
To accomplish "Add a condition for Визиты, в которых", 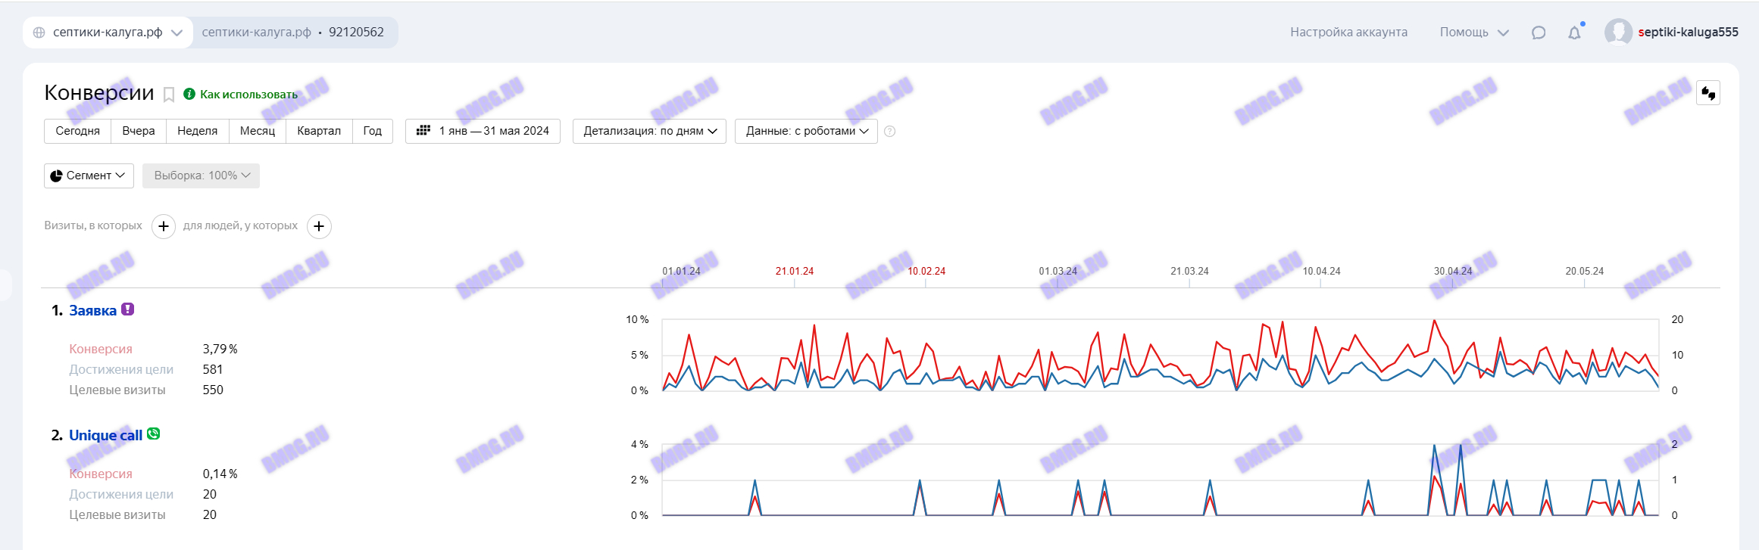I will tap(164, 226).
